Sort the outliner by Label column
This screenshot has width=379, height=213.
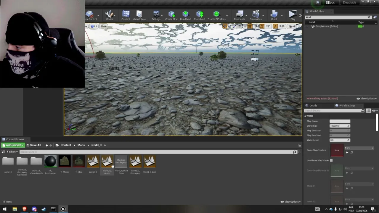click(312, 22)
